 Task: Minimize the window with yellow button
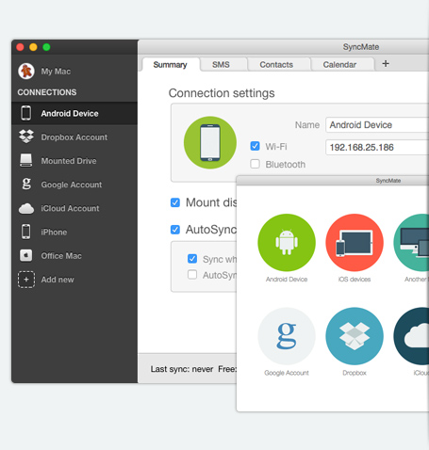33,47
